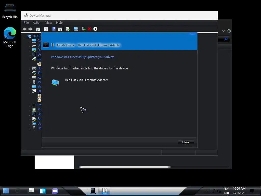This screenshot has width=261, height=196.
Task: Click the Computer category icon in tree
Action: [x=34, y=41]
